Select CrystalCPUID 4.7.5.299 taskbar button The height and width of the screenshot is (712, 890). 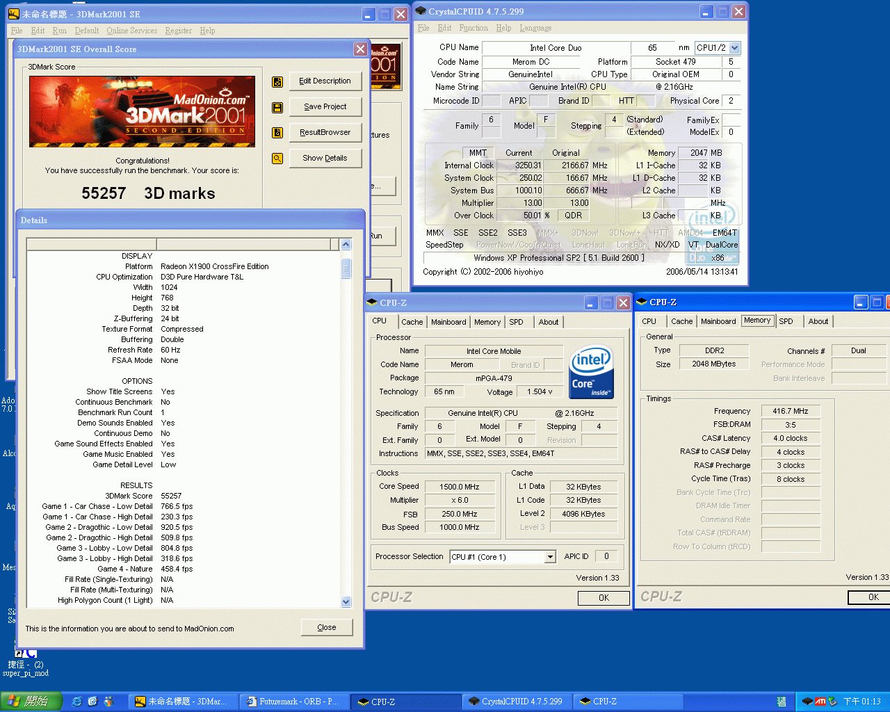517,702
